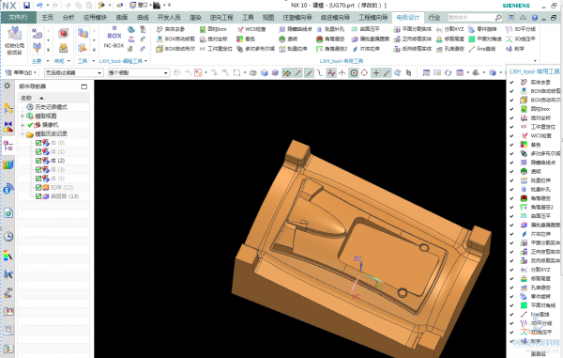
Task: Click the 着色 color tool in the ribbon
Action: tap(245, 39)
